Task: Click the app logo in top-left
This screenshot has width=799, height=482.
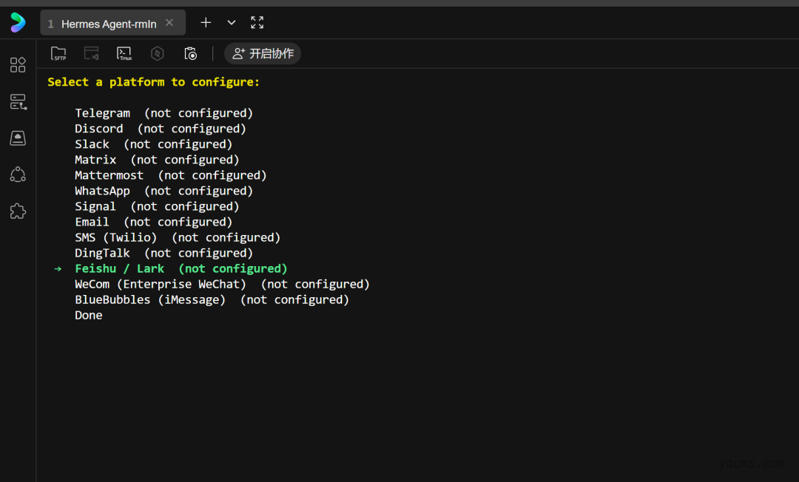Action: [18, 23]
